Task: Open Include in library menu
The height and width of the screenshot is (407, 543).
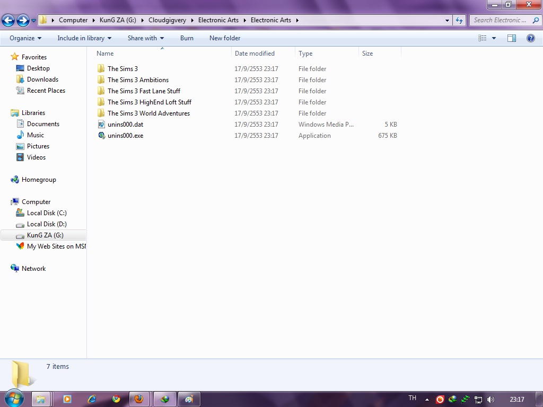Action: coord(84,38)
